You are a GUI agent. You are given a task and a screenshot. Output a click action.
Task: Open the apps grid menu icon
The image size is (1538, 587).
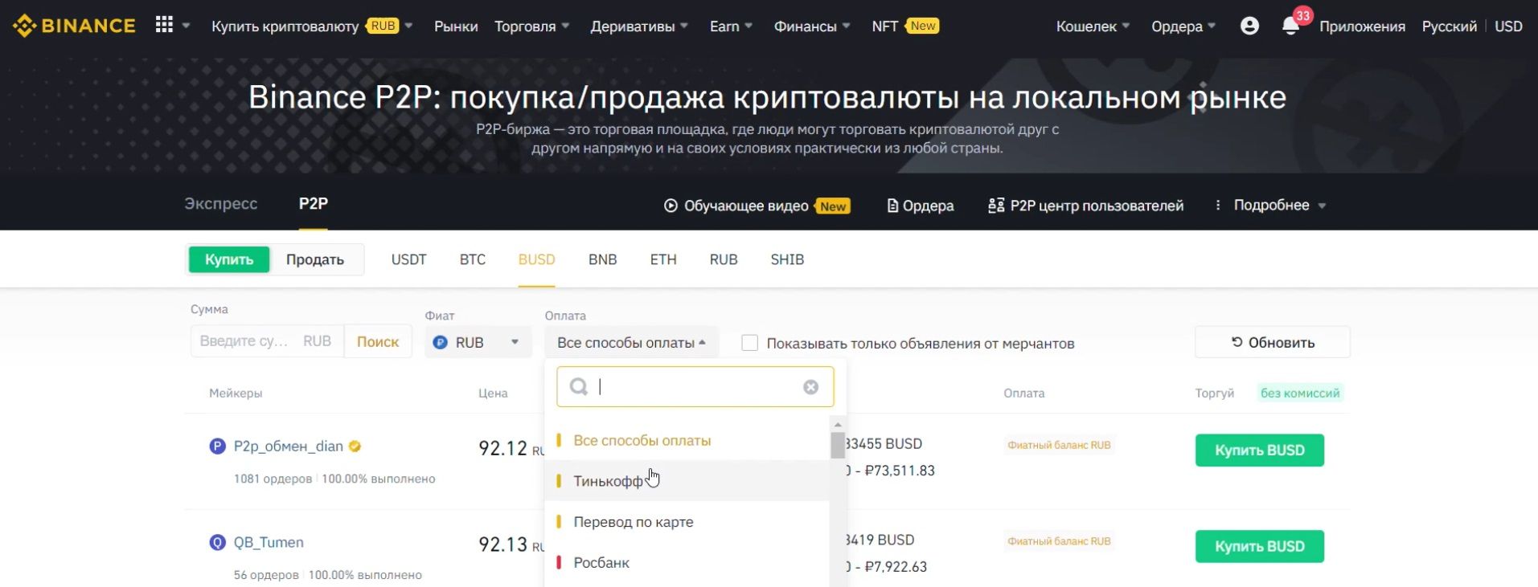(x=164, y=25)
